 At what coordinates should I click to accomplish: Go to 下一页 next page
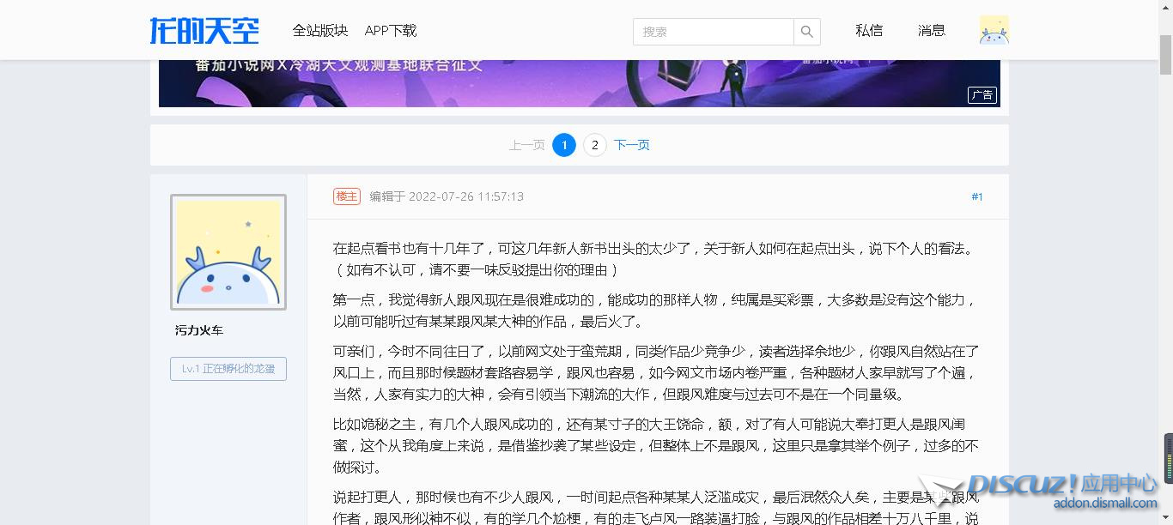tap(632, 145)
